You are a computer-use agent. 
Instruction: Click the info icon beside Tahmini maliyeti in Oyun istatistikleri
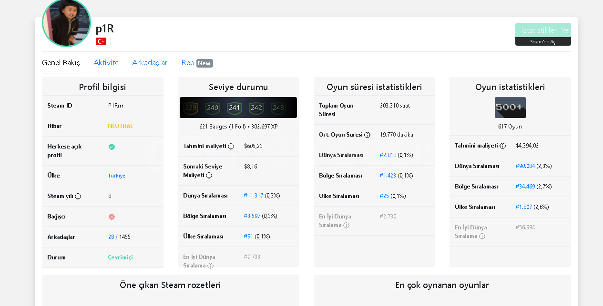[x=502, y=146]
